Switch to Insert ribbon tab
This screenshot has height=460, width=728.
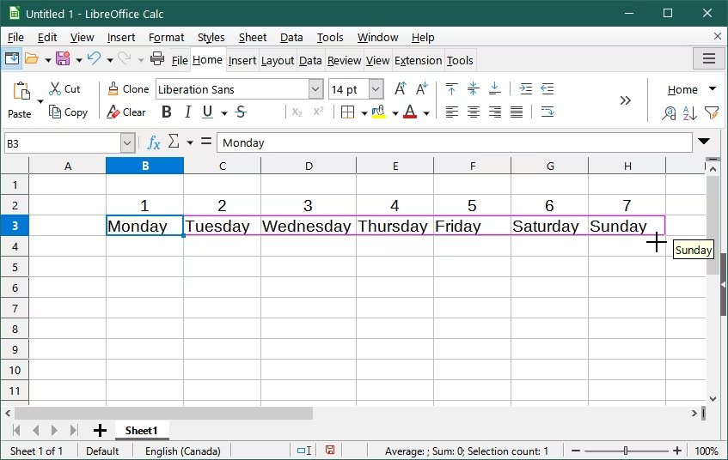pos(242,60)
